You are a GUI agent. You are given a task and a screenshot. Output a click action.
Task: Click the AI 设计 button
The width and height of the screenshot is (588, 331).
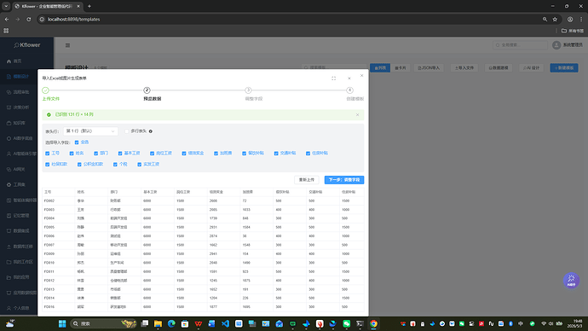(532, 68)
